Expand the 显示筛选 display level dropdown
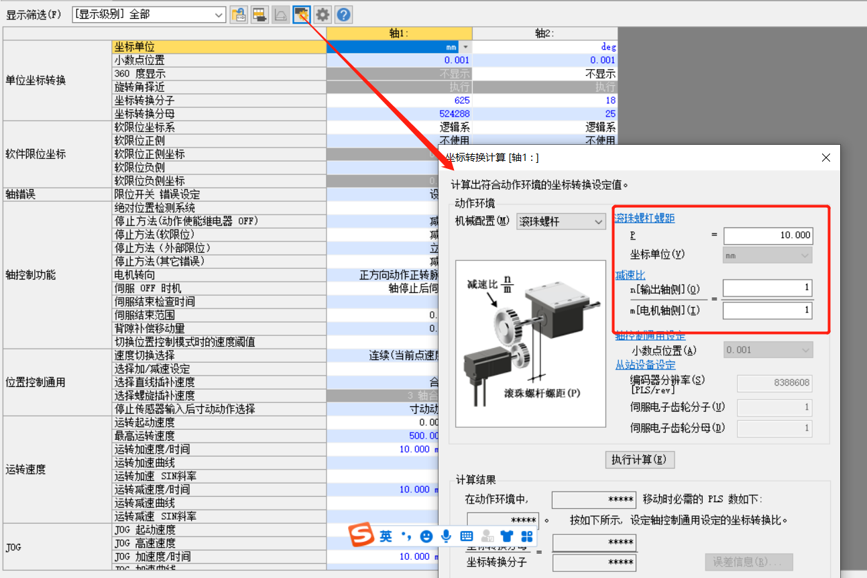Screen dimensions: 867x578 (x=219, y=14)
